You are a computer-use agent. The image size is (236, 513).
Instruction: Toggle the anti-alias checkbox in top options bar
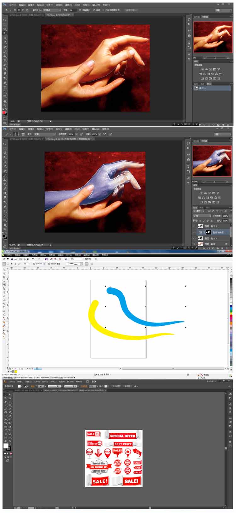click(x=80, y=10)
